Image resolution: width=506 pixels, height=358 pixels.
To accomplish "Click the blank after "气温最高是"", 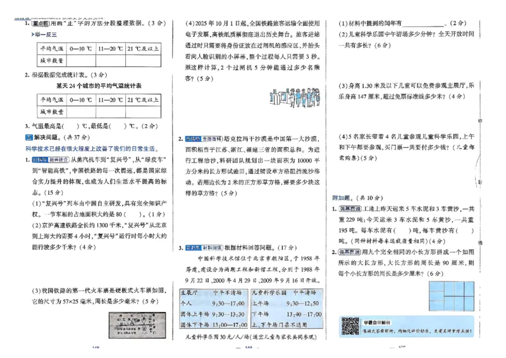I will pyautogui.click(x=71, y=126).
